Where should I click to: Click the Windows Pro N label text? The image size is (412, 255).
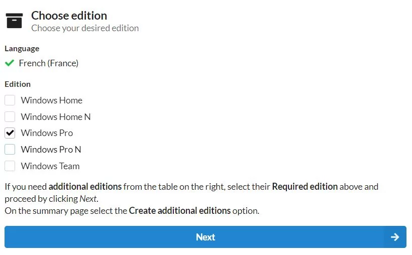(x=51, y=150)
